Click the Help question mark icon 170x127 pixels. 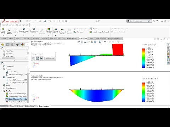point(157,21)
